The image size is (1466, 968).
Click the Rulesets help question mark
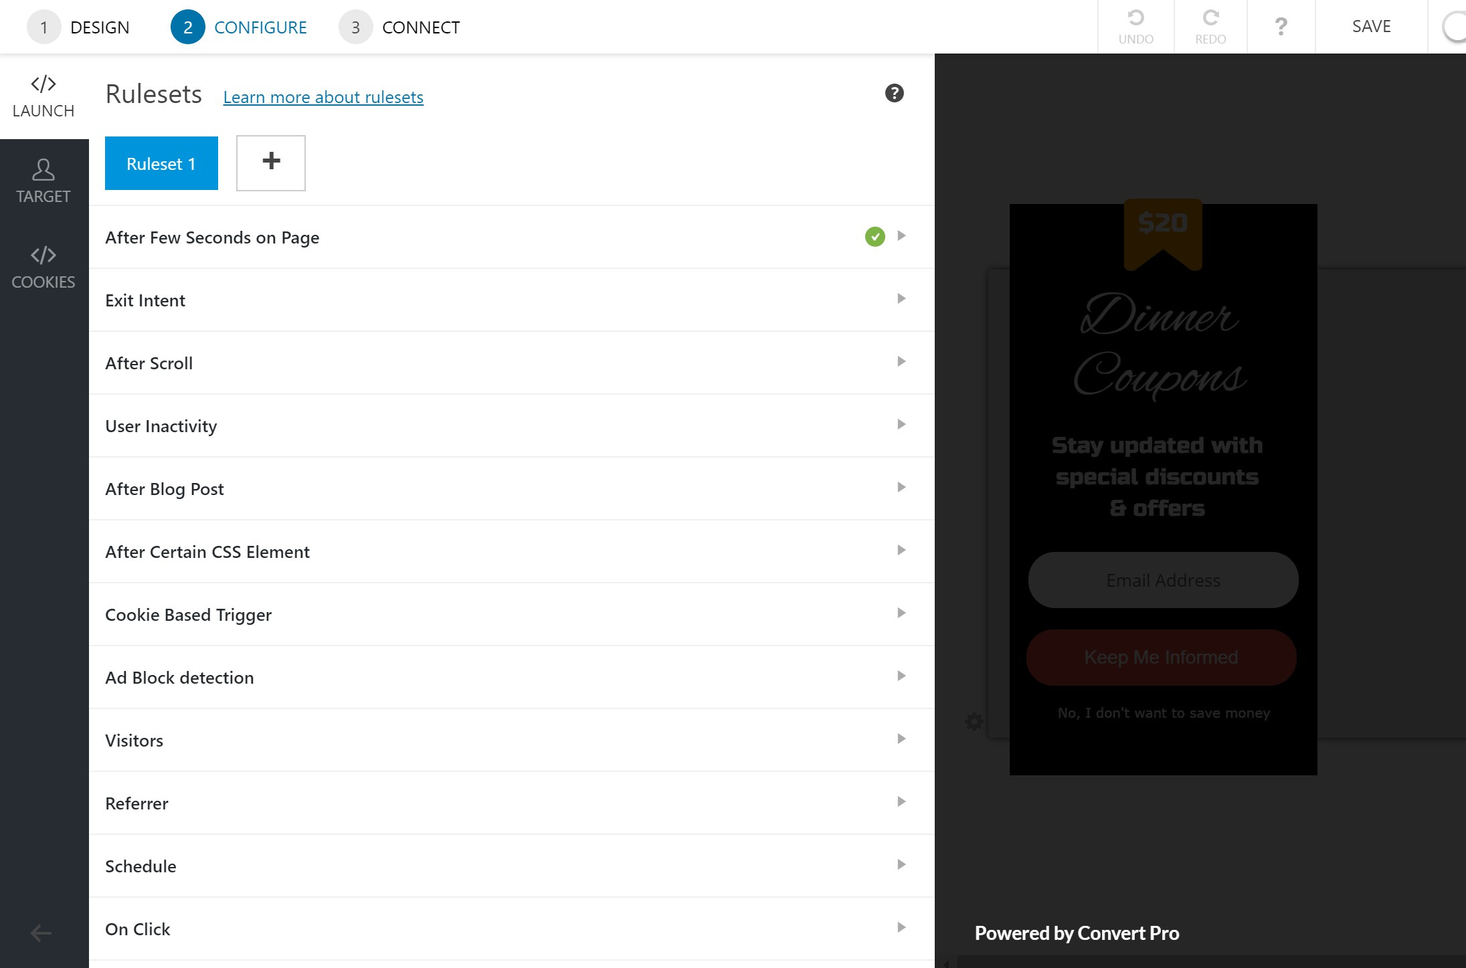(x=895, y=93)
